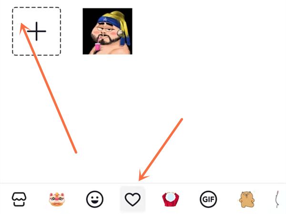Choose the brown bear sticker pack
Image resolution: width=286 pixels, height=214 pixels.
point(246,199)
